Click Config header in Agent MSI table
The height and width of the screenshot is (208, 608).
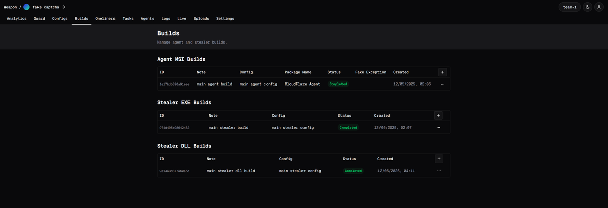(x=246, y=72)
